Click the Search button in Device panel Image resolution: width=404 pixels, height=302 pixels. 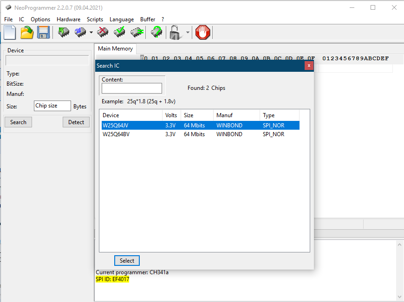click(x=18, y=122)
